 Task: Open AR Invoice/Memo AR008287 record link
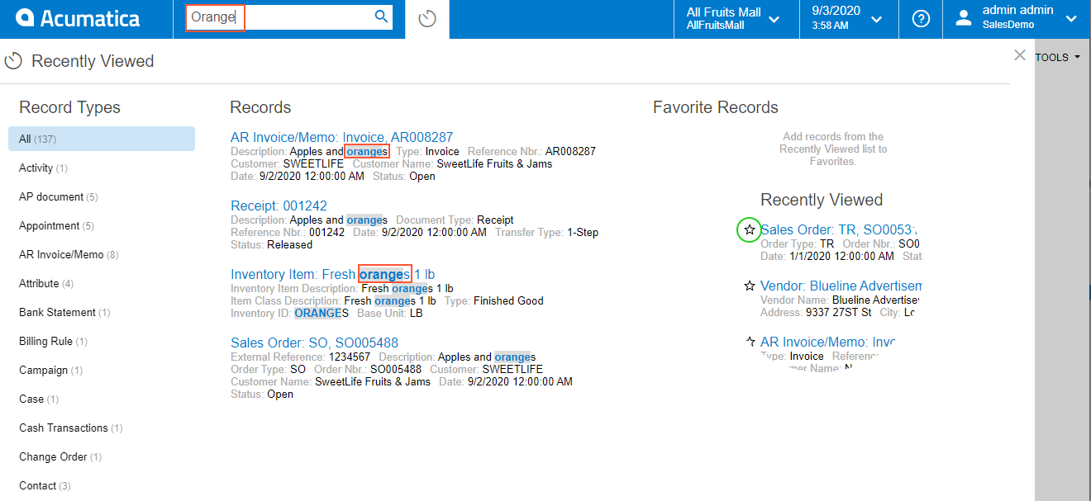[341, 137]
